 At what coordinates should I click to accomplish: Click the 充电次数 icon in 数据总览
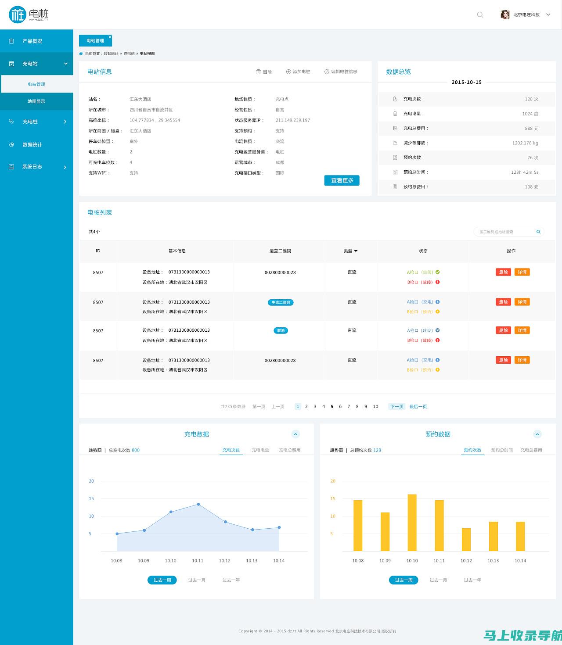[x=395, y=99]
